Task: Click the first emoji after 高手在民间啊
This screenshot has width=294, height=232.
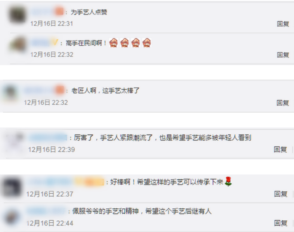Action: 113,43
